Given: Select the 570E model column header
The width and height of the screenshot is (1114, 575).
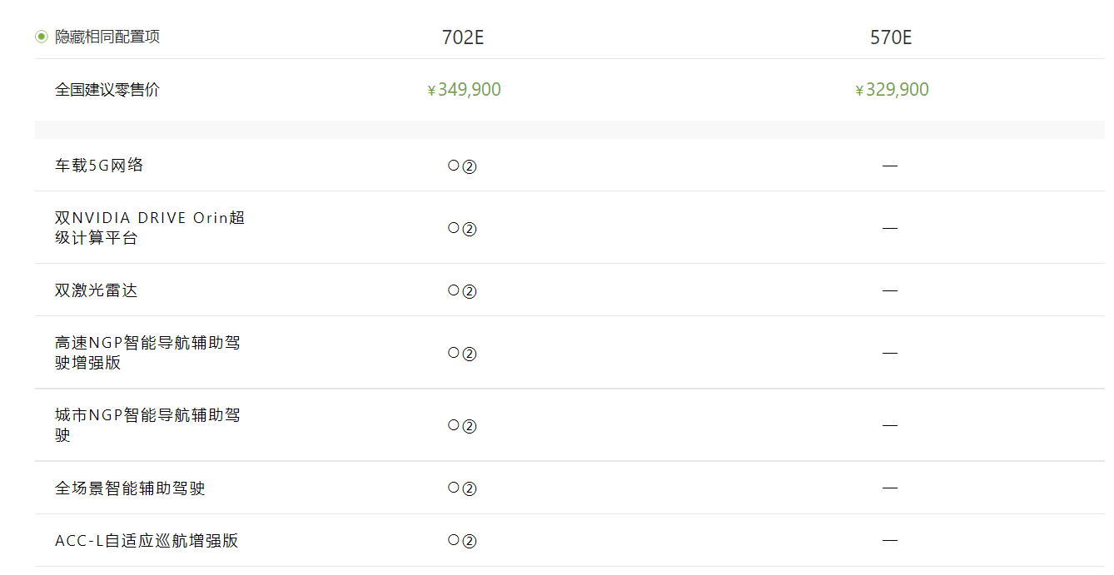Looking at the screenshot, I should coord(891,37).
